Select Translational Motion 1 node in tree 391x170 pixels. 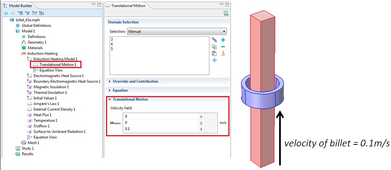tap(57, 65)
